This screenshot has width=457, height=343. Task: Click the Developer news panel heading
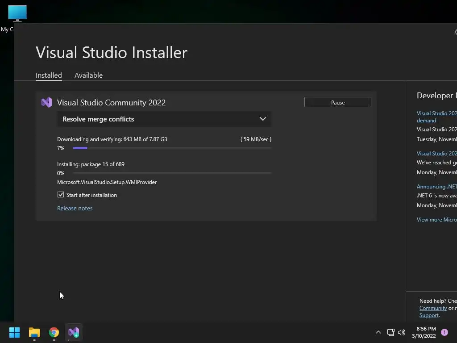(436, 96)
